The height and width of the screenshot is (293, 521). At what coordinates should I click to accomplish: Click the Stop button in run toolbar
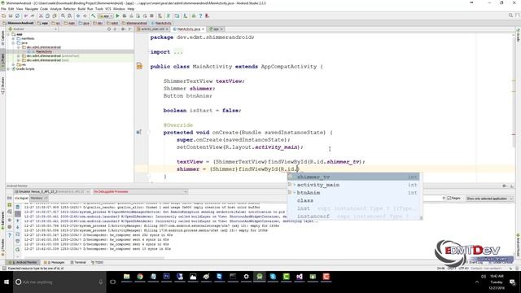click(152, 16)
